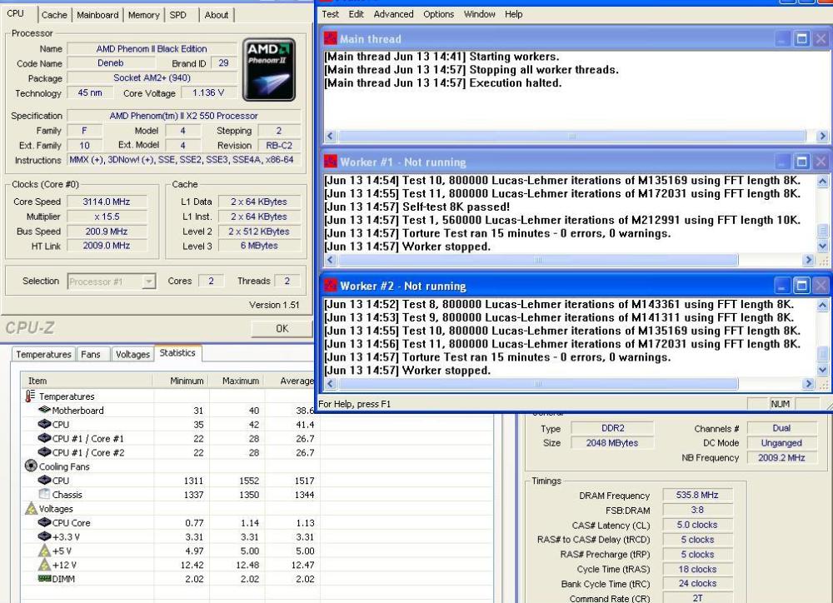This screenshot has height=603, width=833.
Task: Switch to the Memory tab in CPU-Z
Action: 143,15
